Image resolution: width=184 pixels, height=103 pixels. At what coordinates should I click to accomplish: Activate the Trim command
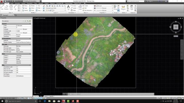38,6
